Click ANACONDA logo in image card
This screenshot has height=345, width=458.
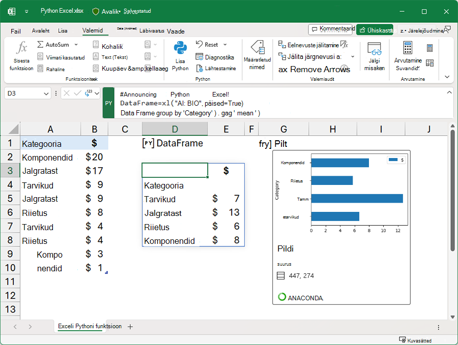click(x=301, y=297)
